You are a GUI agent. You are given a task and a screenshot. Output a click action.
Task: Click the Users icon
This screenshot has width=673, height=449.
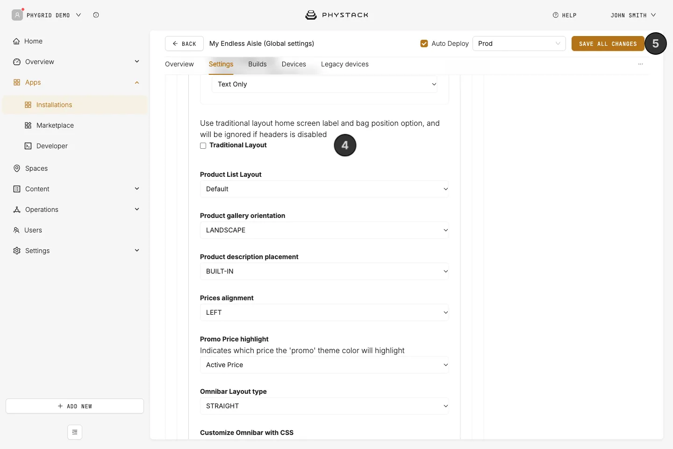pos(16,230)
